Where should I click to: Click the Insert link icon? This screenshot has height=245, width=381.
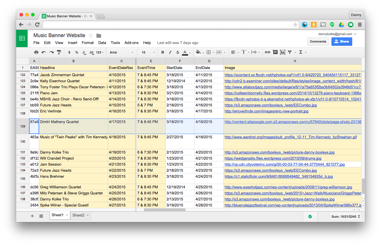(x=268, y=52)
